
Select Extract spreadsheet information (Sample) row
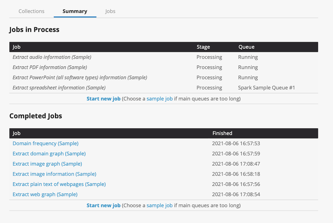click(59, 88)
